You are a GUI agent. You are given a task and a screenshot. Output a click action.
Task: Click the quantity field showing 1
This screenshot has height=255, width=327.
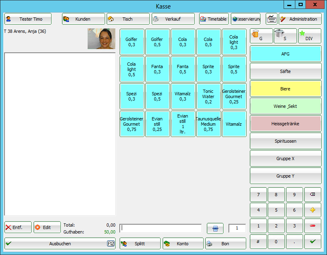[237, 228]
